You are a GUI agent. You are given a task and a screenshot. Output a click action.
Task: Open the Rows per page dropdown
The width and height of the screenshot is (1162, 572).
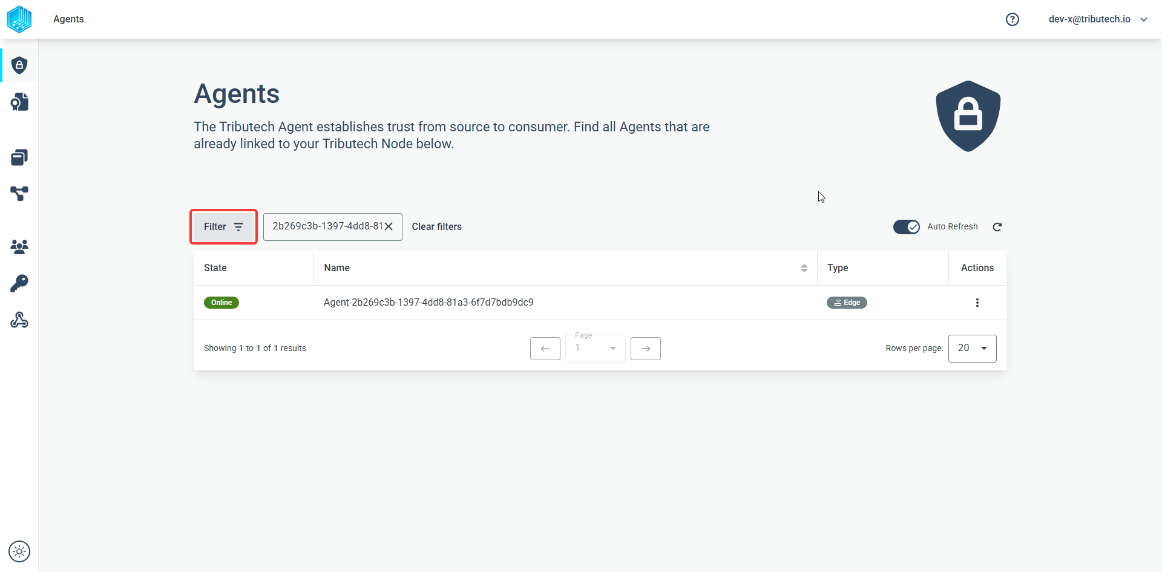tap(972, 349)
